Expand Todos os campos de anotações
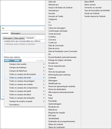This screenshot has width=112, height=129. click(x=25, y=98)
